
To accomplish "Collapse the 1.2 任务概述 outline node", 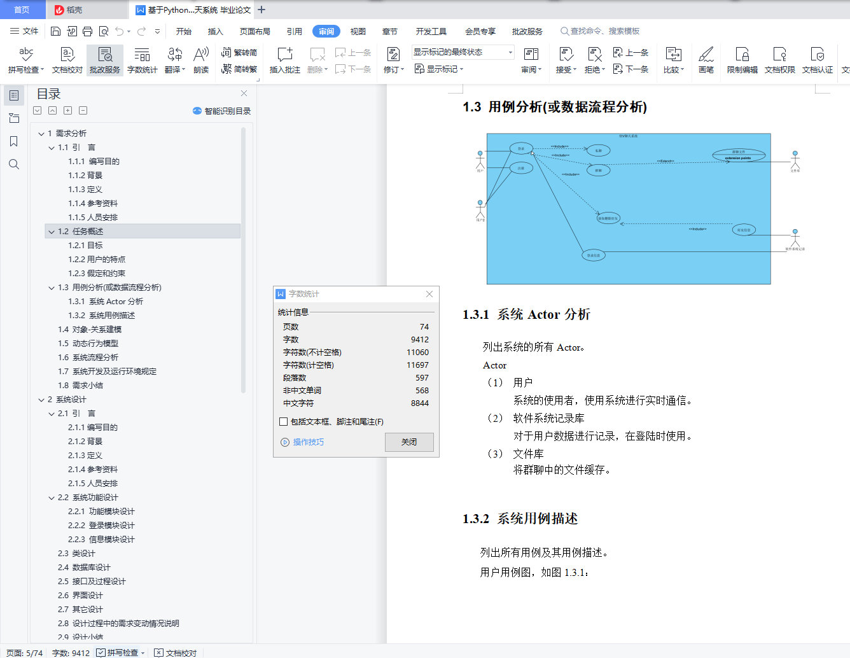I will coord(52,232).
